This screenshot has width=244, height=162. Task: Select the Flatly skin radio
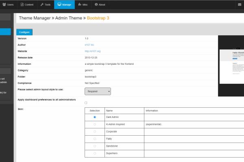coord(95,139)
